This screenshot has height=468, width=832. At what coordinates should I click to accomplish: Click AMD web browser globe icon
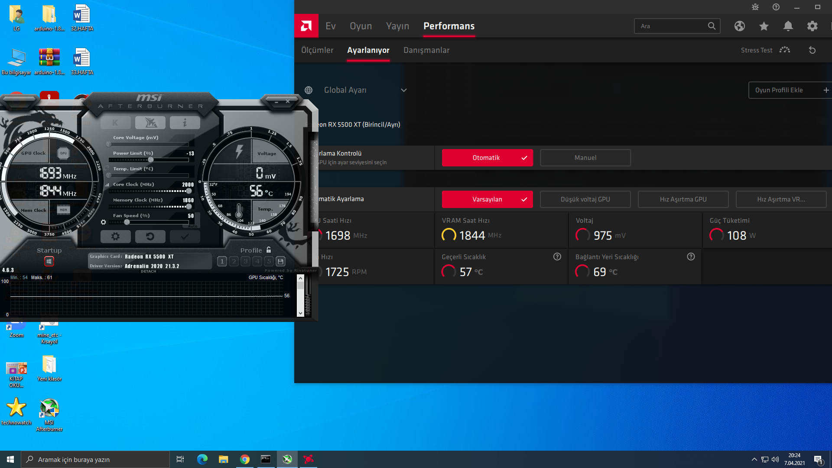[x=740, y=26]
